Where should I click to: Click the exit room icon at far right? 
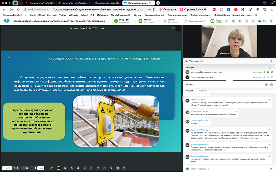pyautogui.click(x=272, y=21)
